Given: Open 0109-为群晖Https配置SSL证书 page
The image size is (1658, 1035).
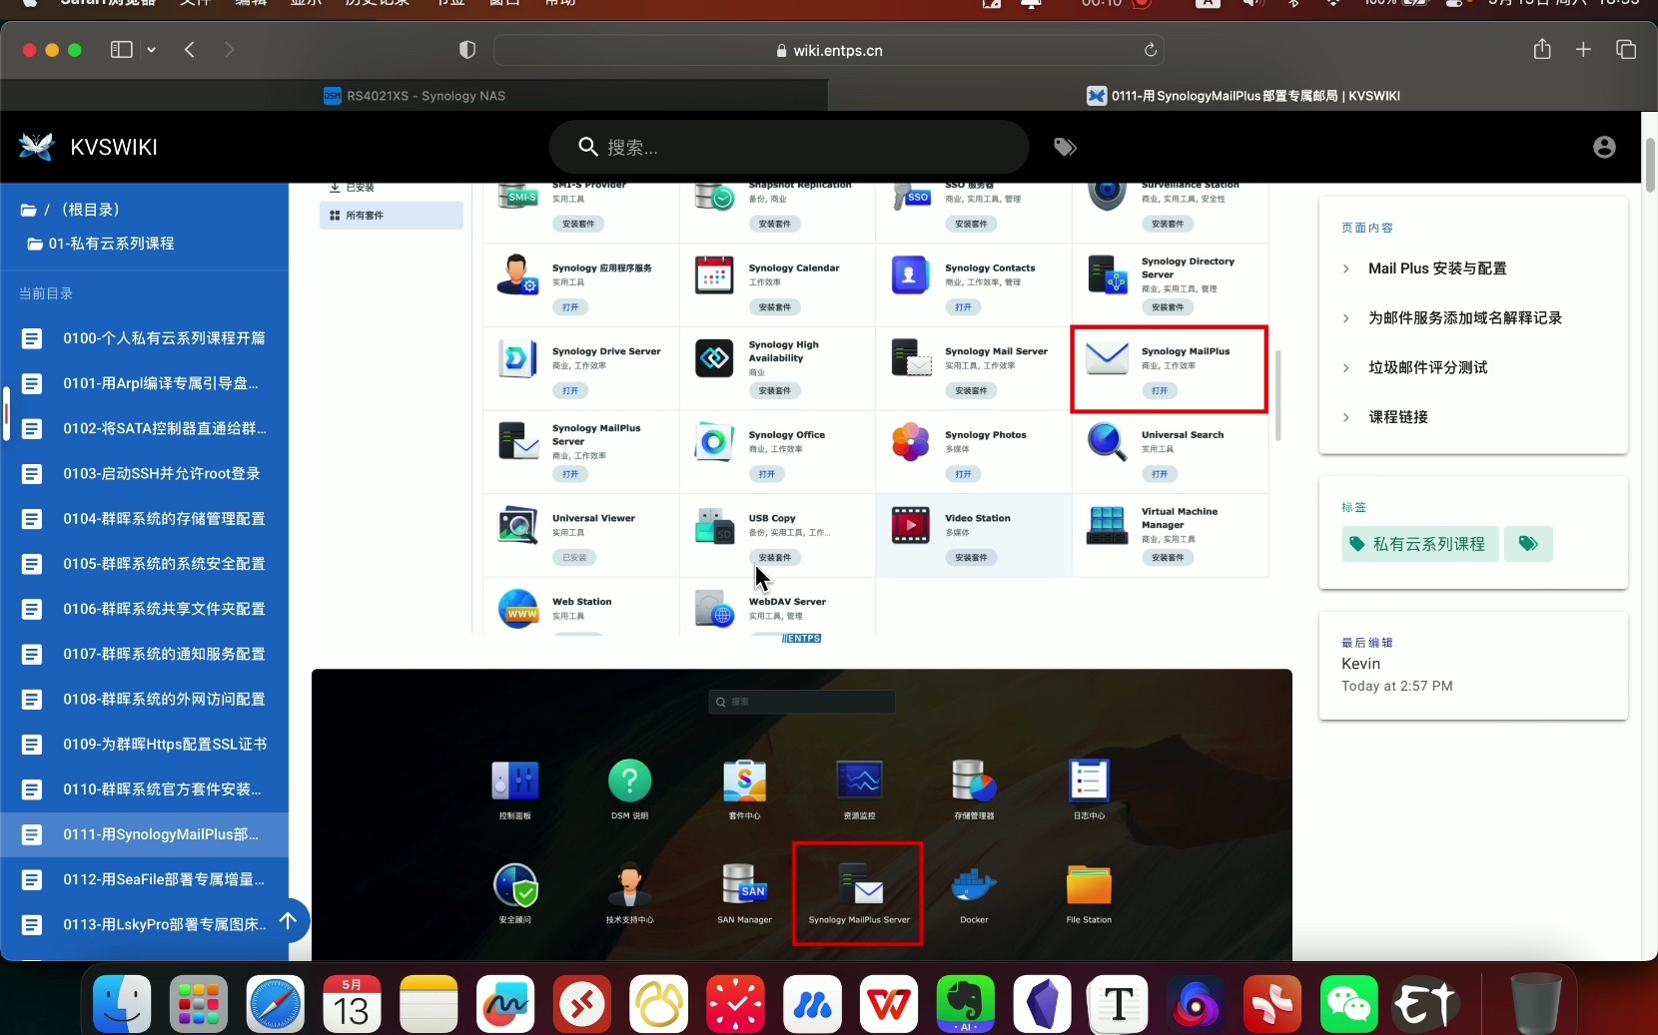Looking at the screenshot, I should 145,745.
